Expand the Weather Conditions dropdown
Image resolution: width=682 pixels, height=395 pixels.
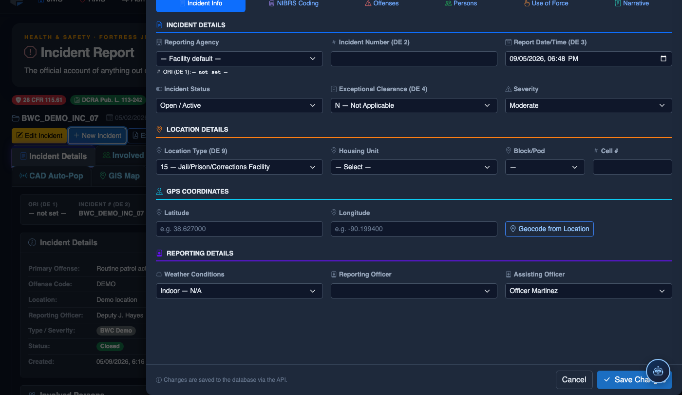(x=239, y=291)
